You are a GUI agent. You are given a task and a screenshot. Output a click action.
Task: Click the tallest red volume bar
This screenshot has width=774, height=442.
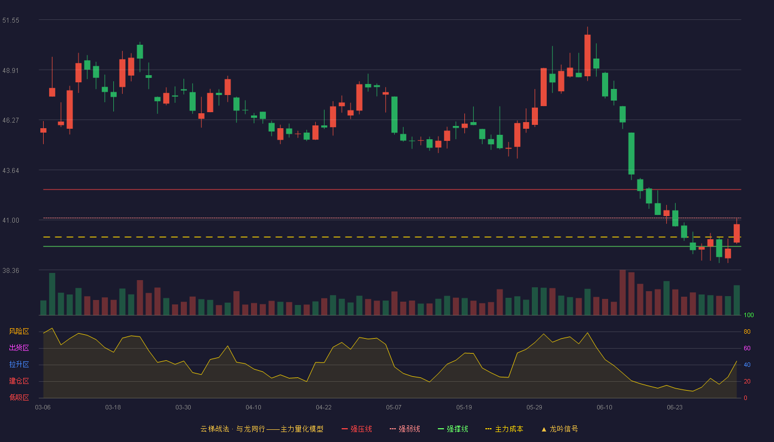[623, 292]
